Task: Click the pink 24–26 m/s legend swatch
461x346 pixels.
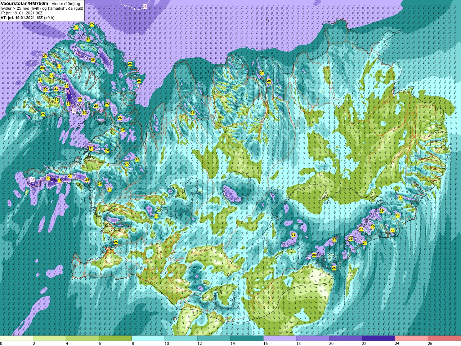Action: [411, 338]
